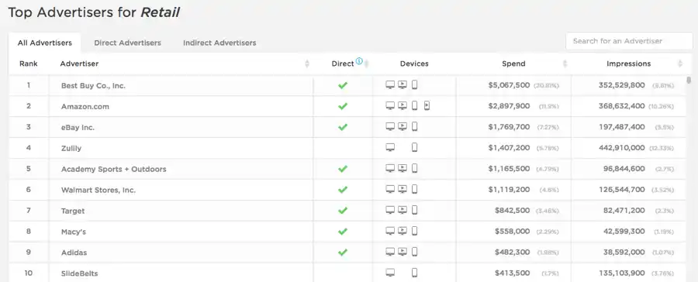Click green Direct checkmark for Target
698x282 pixels.
342,211
